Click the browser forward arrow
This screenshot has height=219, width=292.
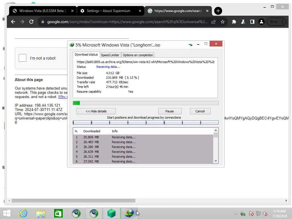[x=22, y=22]
